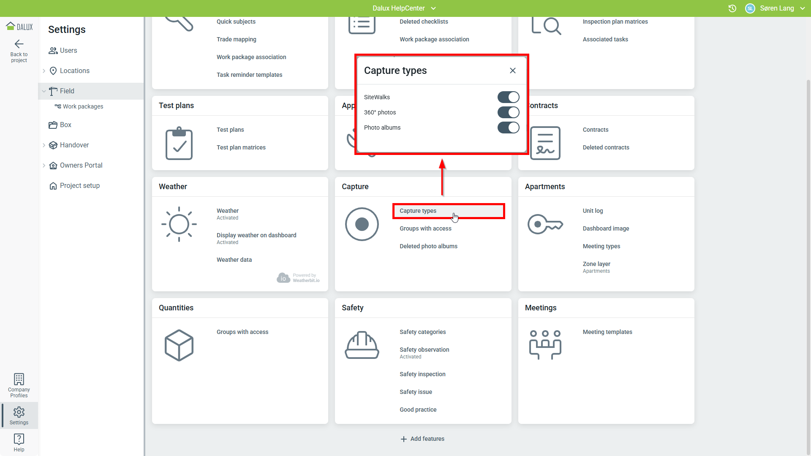This screenshot has height=456, width=811.
Task: Click the SL user avatar
Action: (x=750, y=8)
